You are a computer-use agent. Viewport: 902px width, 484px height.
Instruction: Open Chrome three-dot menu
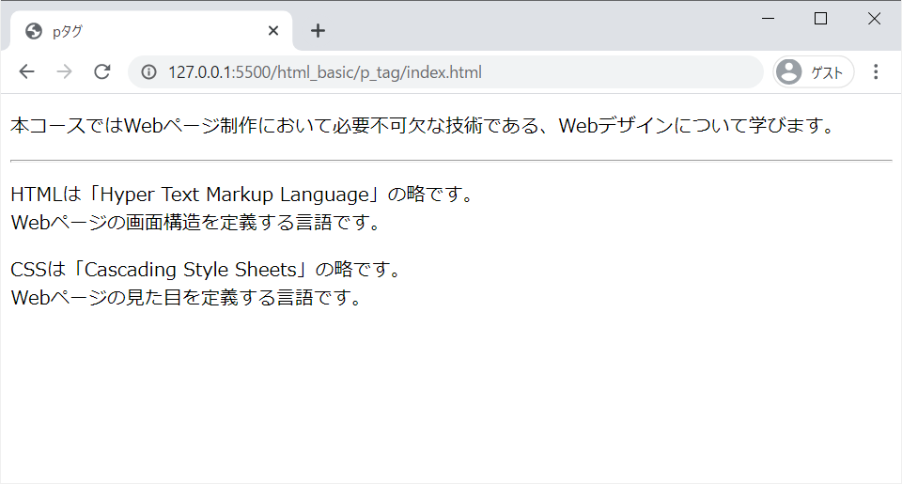[876, 72]
